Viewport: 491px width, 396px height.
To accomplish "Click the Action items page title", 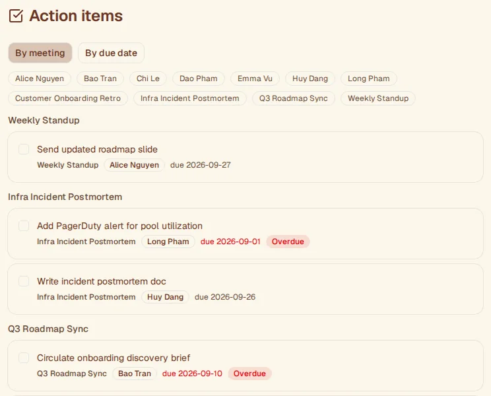I will (x=76, y=16).
